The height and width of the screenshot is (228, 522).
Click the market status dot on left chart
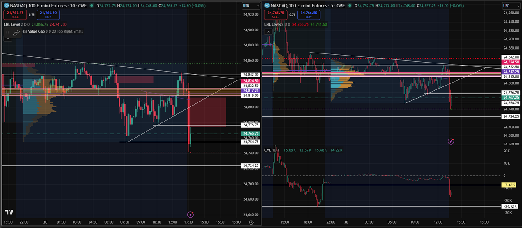[93, 5]
